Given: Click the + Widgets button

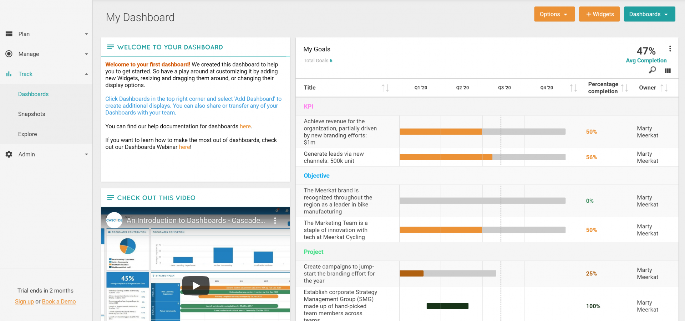Looking at the screenshot, I should [599, 14].
